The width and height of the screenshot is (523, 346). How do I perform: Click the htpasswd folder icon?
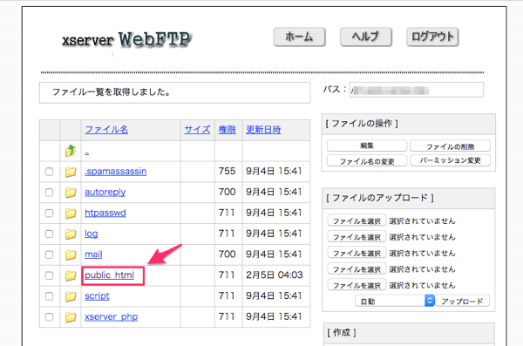coord(71,214)
